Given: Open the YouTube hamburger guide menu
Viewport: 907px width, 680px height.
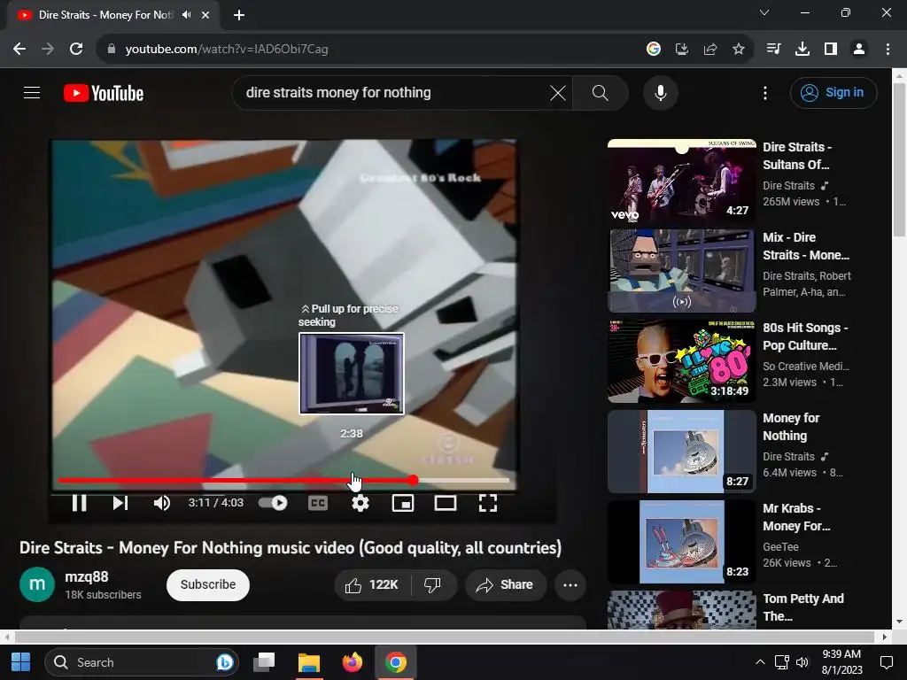Looking at the screenshot, I should point(32,92).
